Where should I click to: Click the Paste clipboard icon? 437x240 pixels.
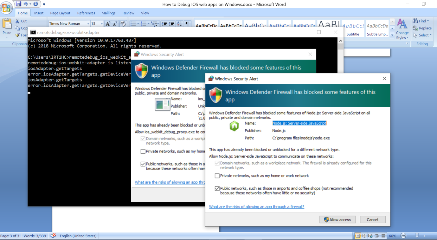7,23
